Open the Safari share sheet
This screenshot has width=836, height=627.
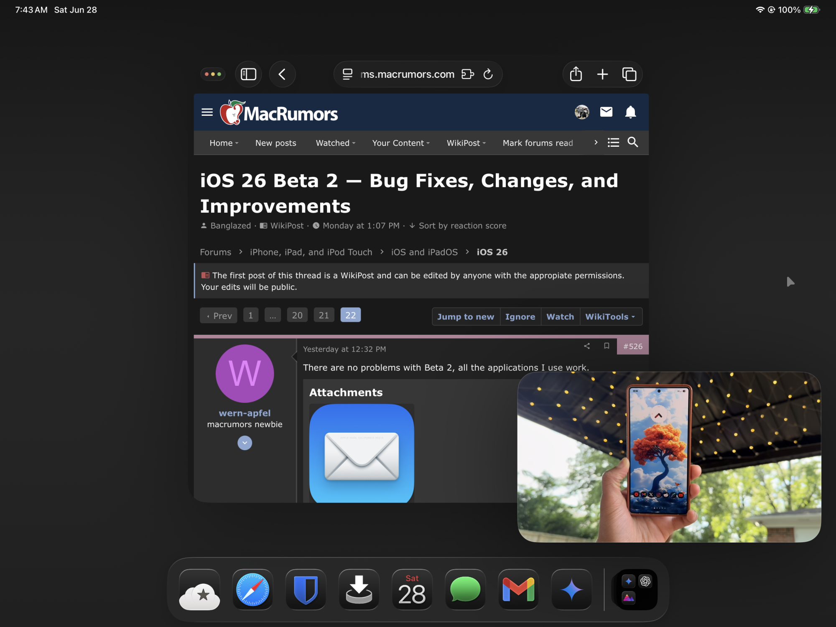[x=576, y=74]
